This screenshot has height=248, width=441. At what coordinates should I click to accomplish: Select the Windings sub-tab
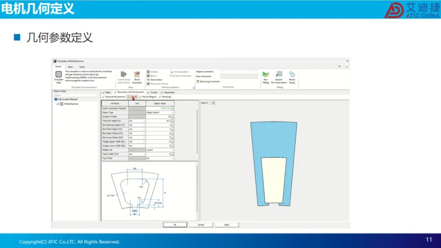click(165, 97)
